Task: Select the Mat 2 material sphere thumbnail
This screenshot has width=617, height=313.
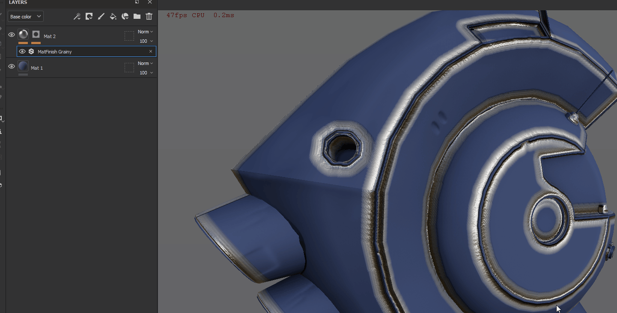Action: click(x=23, y=34)
